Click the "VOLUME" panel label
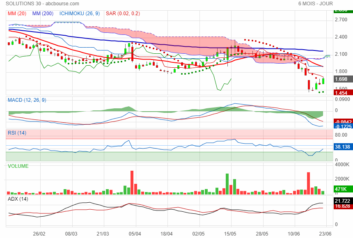The width and height of the screenshot is (353, 238). click(x=18, y=166)
